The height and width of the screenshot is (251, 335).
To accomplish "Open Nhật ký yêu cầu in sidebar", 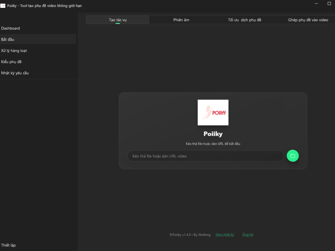I will [15, 73].
